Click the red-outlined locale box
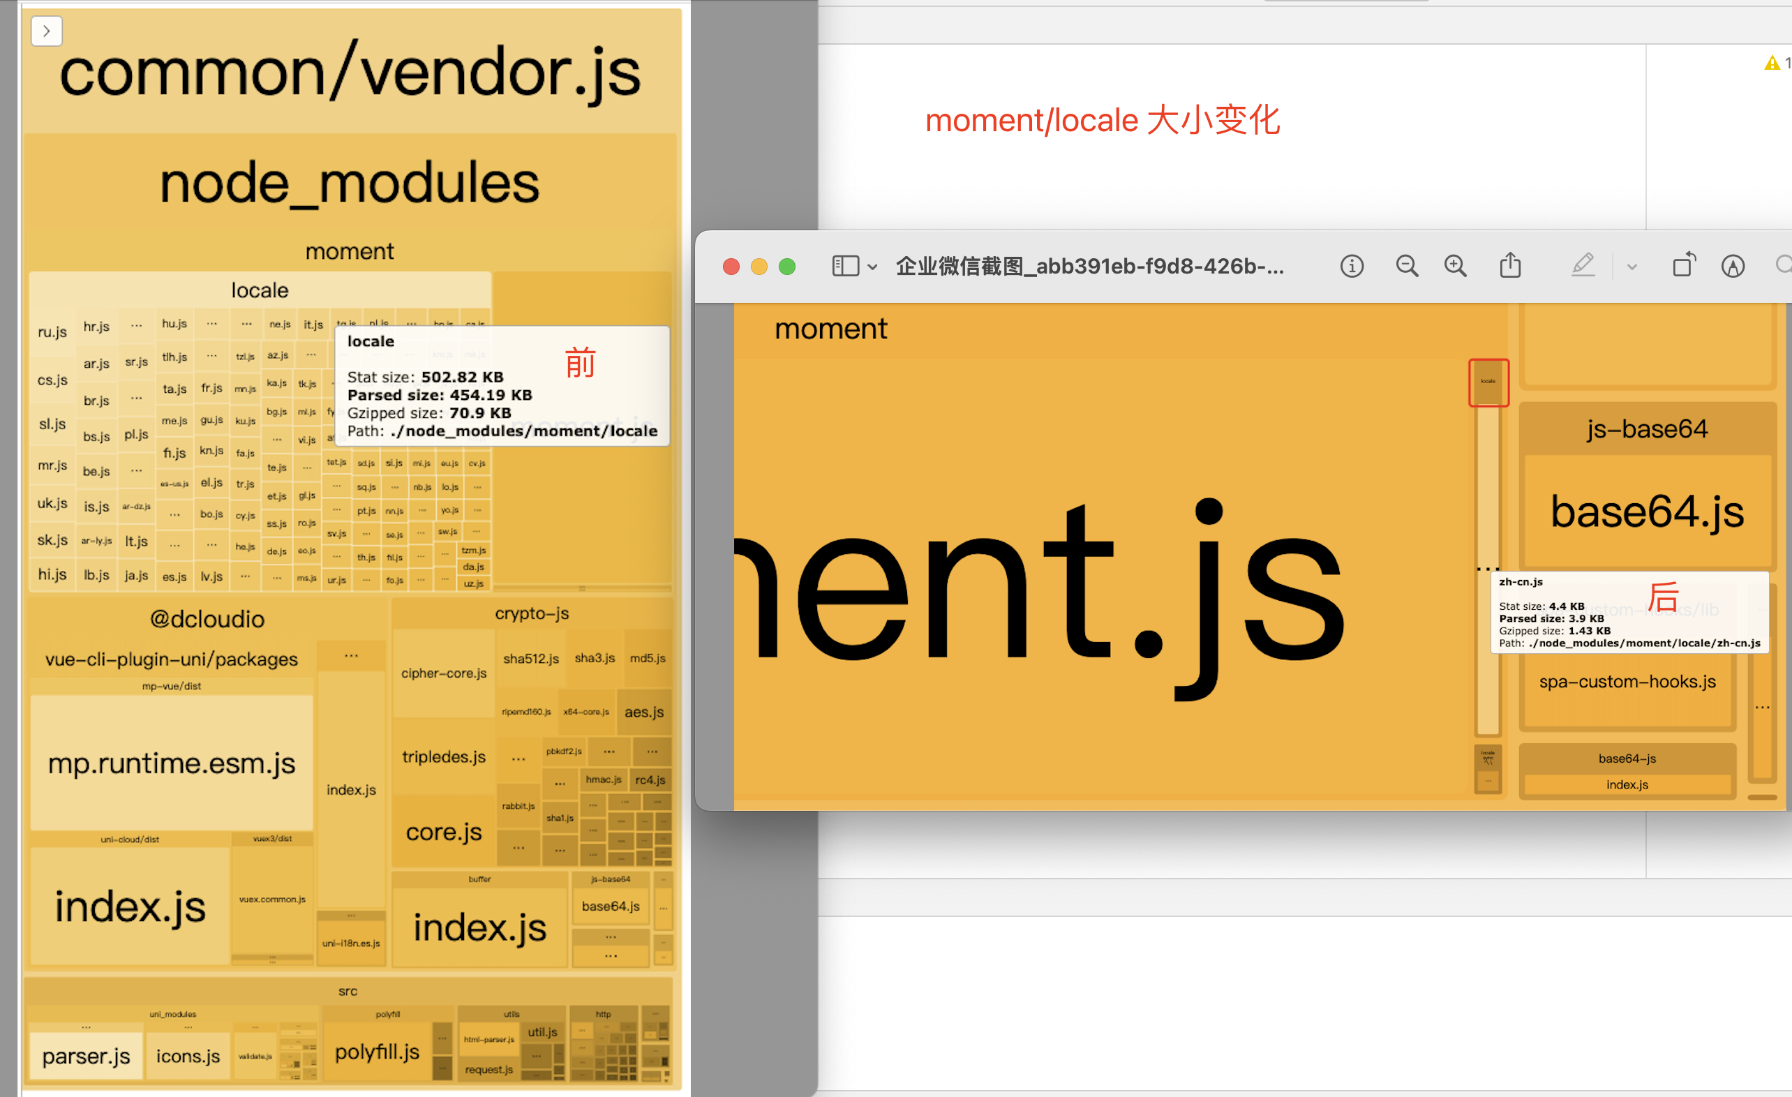This screenshot has height=1097, width=1792. pos(1488,382)
